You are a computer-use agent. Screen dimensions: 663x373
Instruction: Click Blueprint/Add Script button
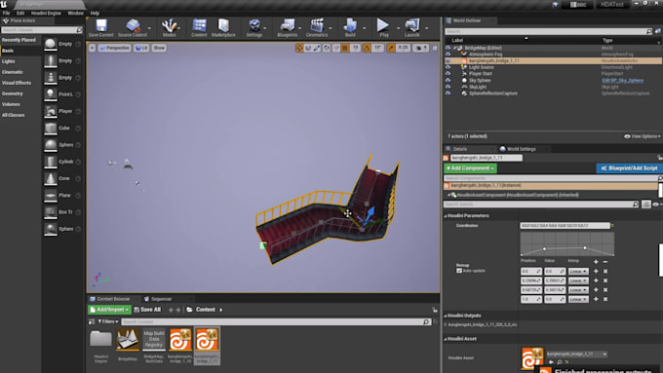pos(629,168)
